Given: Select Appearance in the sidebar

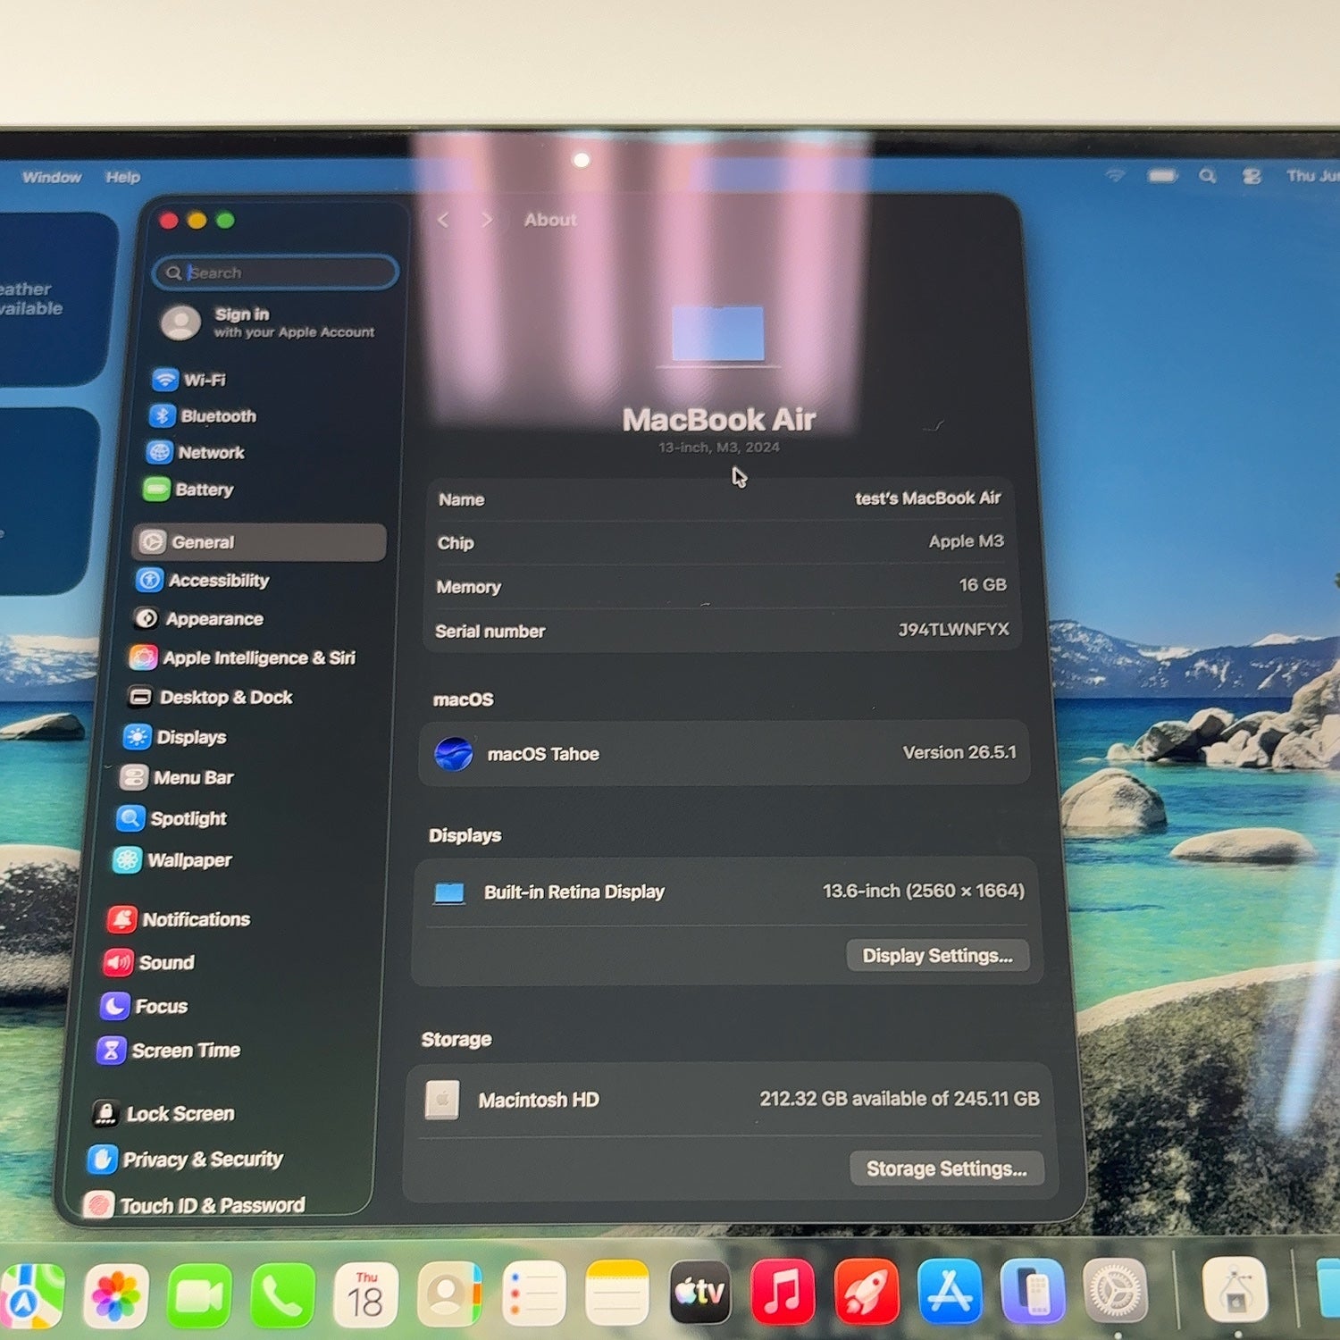Looking at the screenshot, I should (198, 619).
